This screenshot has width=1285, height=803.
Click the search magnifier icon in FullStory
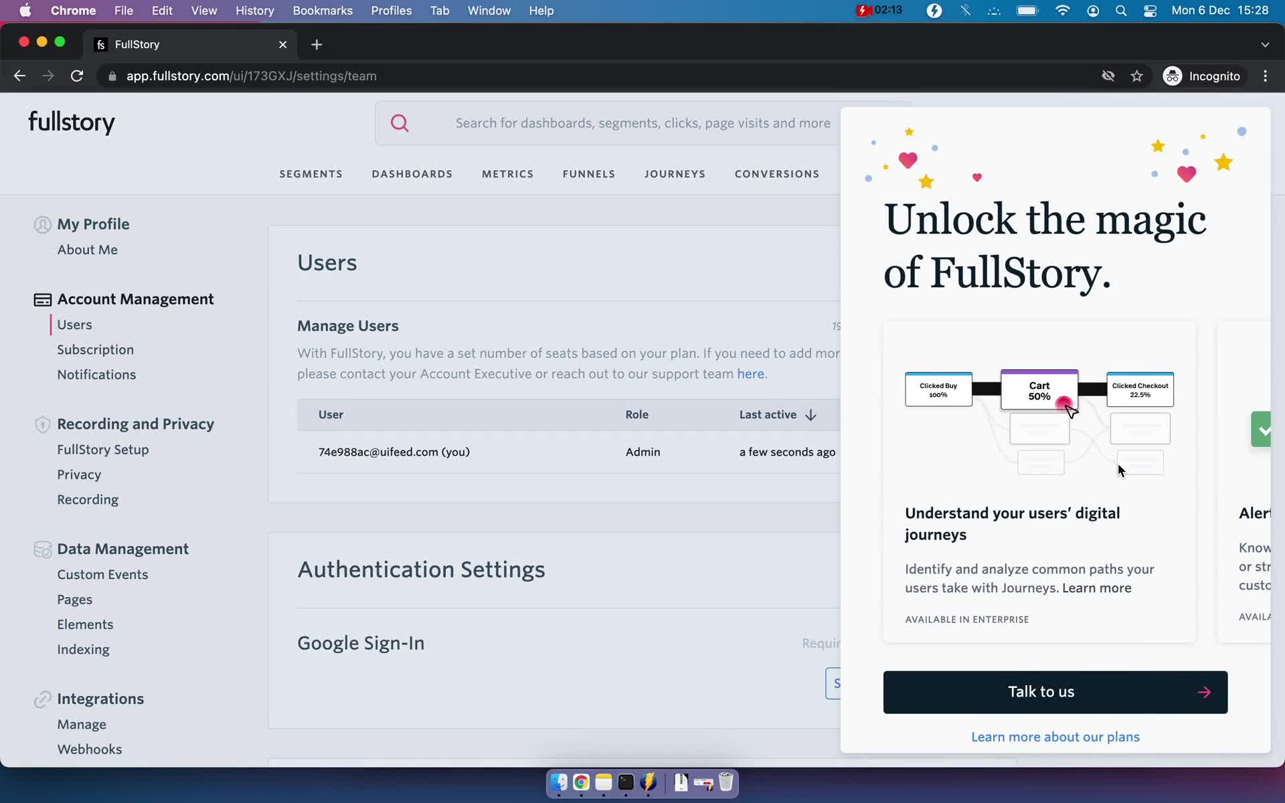click(x=400, y=123)
